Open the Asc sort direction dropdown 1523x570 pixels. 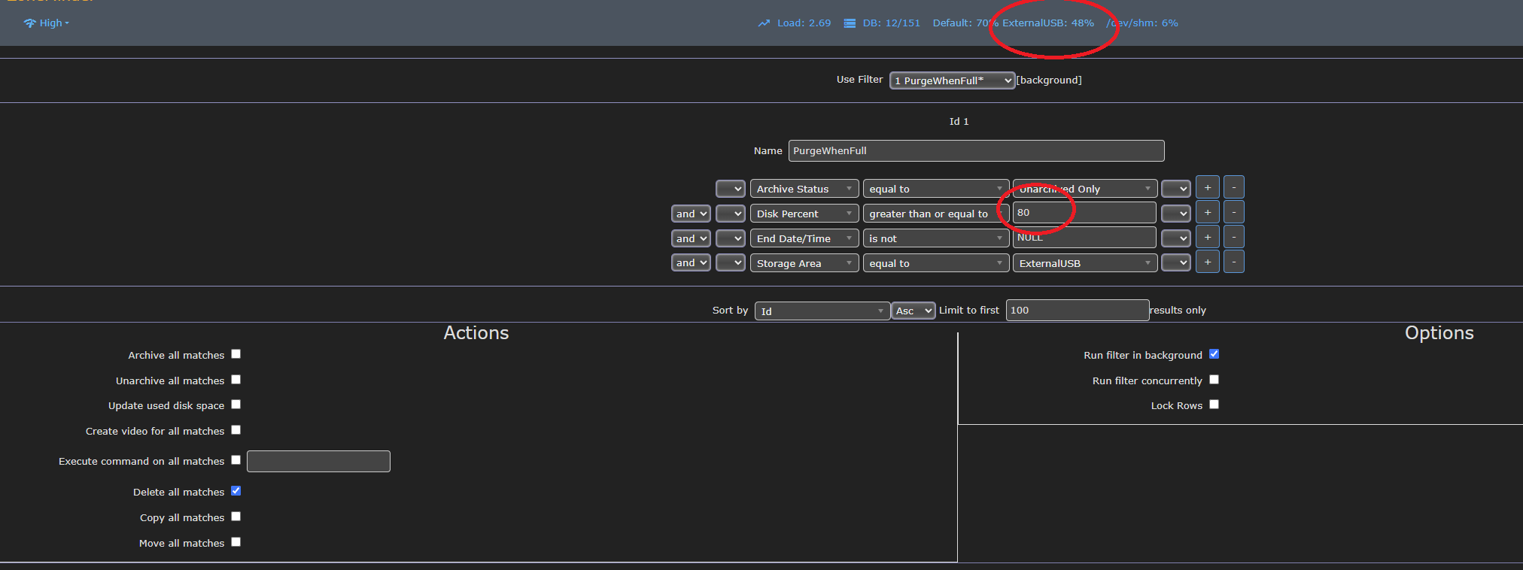coord(913,311)
